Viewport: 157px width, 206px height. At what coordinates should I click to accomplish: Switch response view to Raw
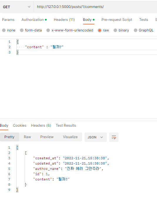27,137
